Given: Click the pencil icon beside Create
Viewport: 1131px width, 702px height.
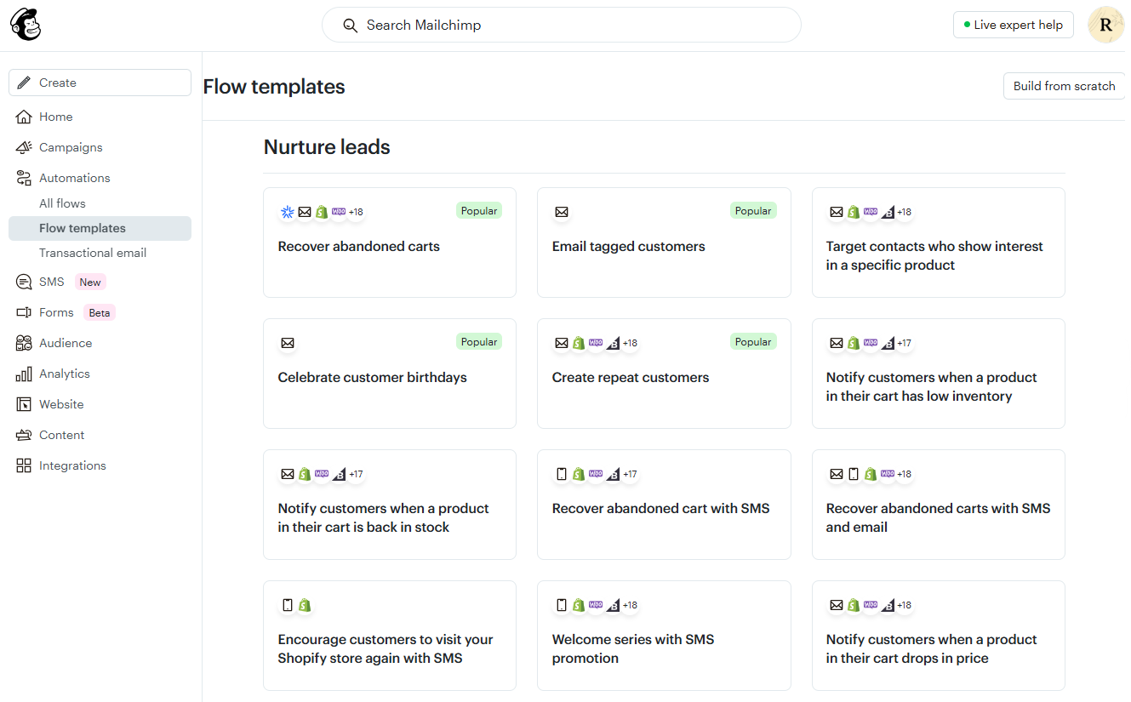Looking at the screenshot, I should pos(25,83).
